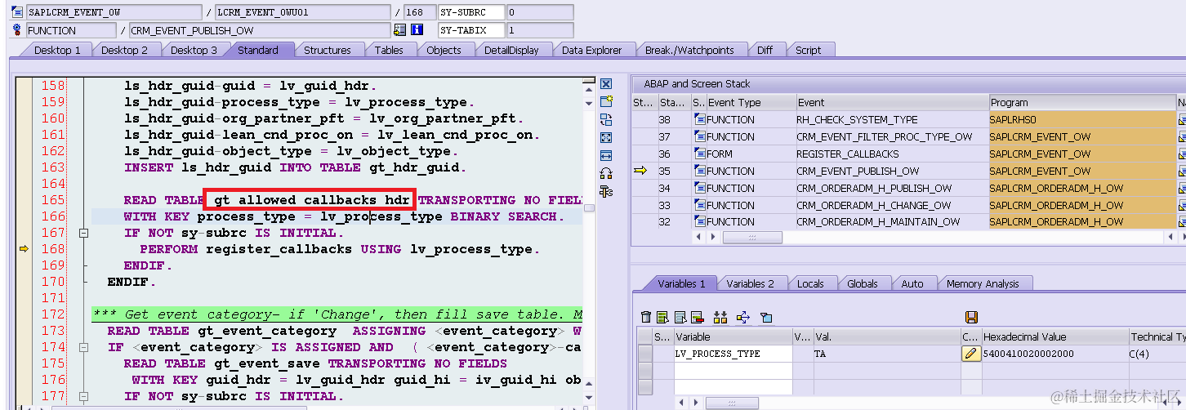Viewport: 1186px width, 410px height.
Task: Click left arrow of stack horizontal scrollbar
Action: pyautogui.click(x=697, y=238)
